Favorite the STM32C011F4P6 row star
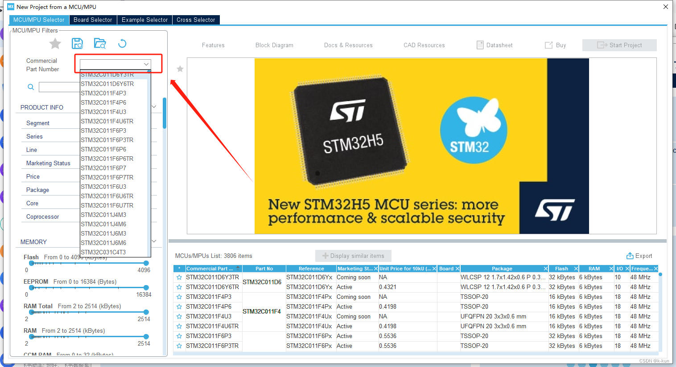Screen dimensions: 676x367 (179, 306)
